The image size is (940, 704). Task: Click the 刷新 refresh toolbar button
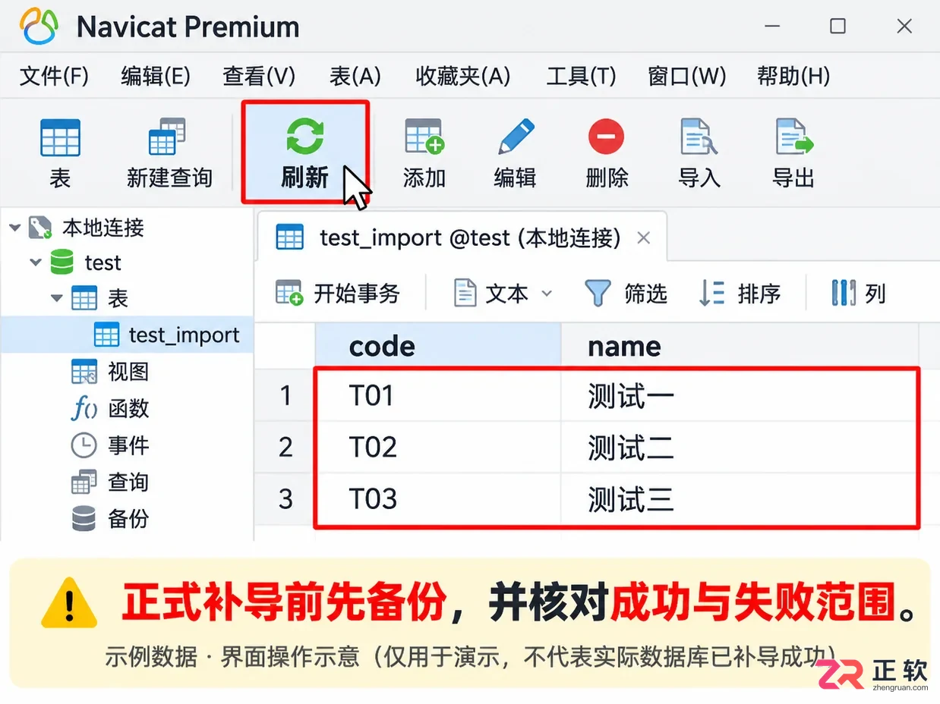(305, 152)
